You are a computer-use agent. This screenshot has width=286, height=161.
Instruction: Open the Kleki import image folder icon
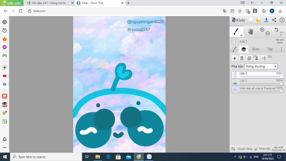point(258,20)
